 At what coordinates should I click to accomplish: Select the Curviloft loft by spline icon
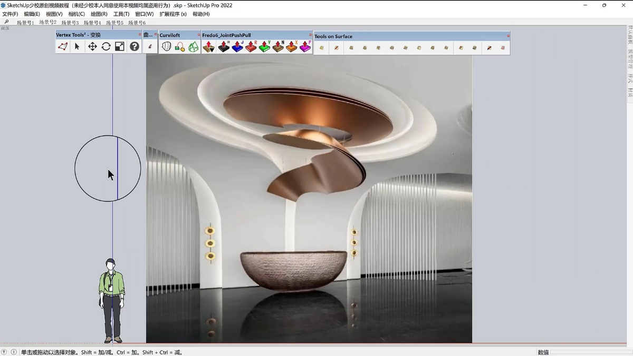(x=166, y=47)
